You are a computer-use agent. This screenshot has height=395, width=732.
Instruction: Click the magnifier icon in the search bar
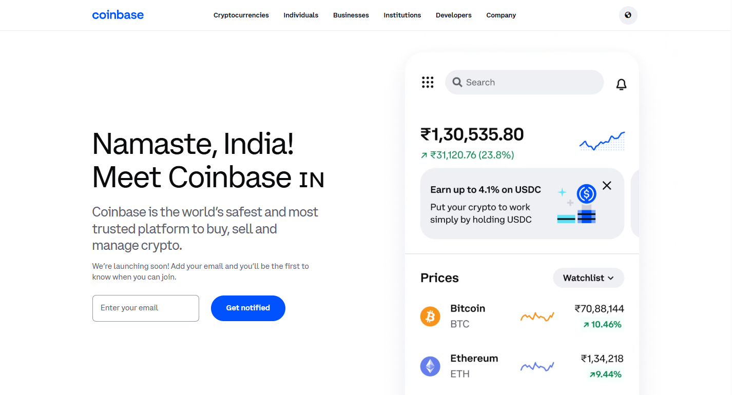click(x=457, y=82)
